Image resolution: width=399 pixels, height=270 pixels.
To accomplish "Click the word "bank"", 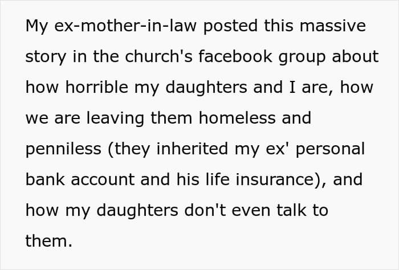I will coord(45,179).
